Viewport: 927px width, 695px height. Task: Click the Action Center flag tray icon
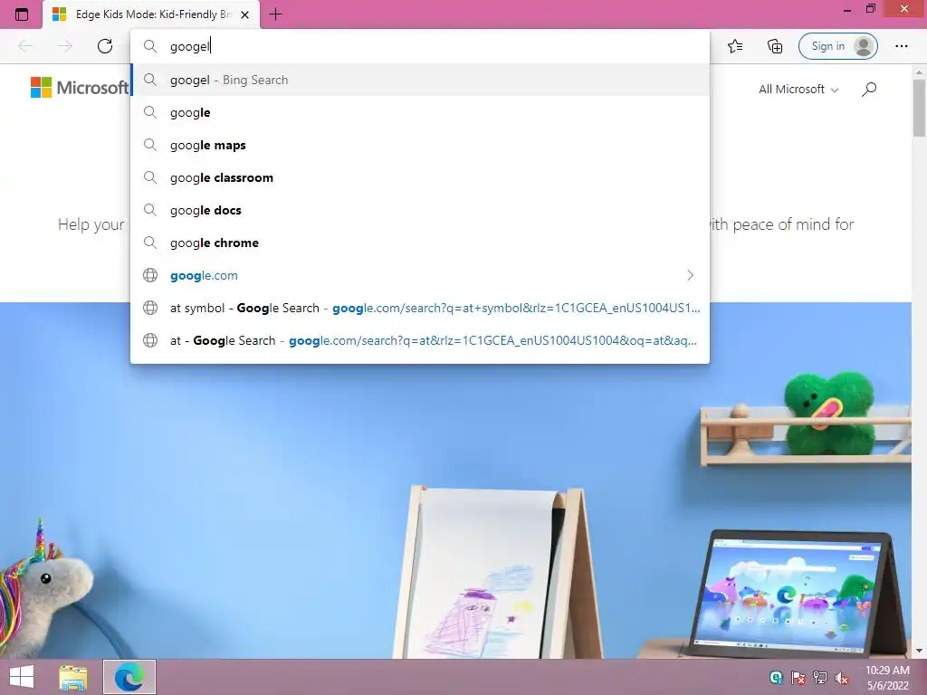tap(798, 677)
